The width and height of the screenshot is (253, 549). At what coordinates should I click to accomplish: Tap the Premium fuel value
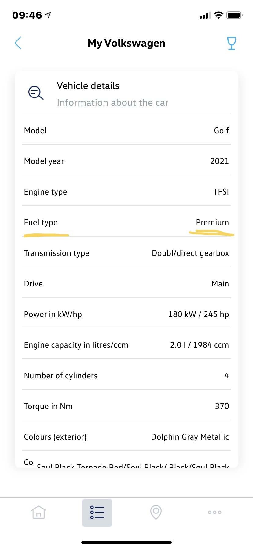pos(212,222)
